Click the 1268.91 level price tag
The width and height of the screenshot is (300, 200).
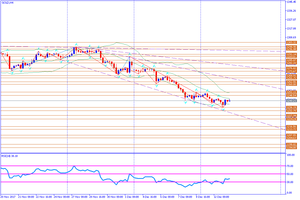291,76
